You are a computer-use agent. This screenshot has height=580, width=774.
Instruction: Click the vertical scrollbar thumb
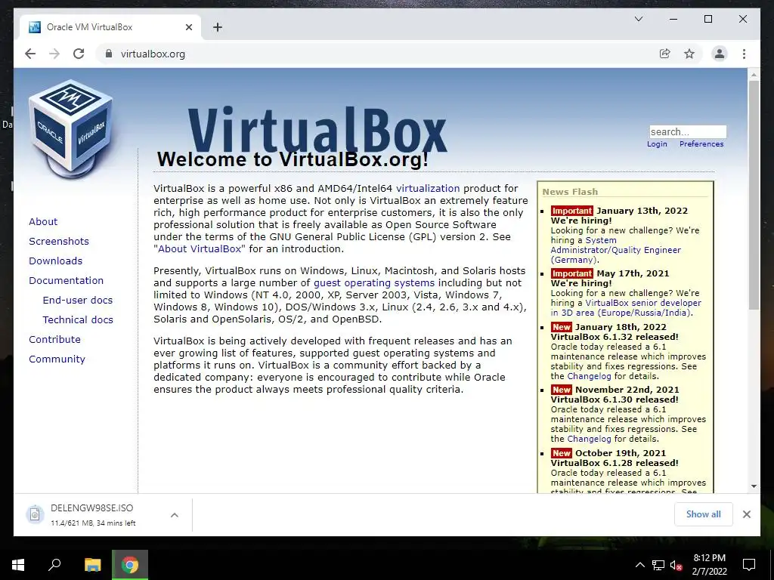(x=754, y=195)
